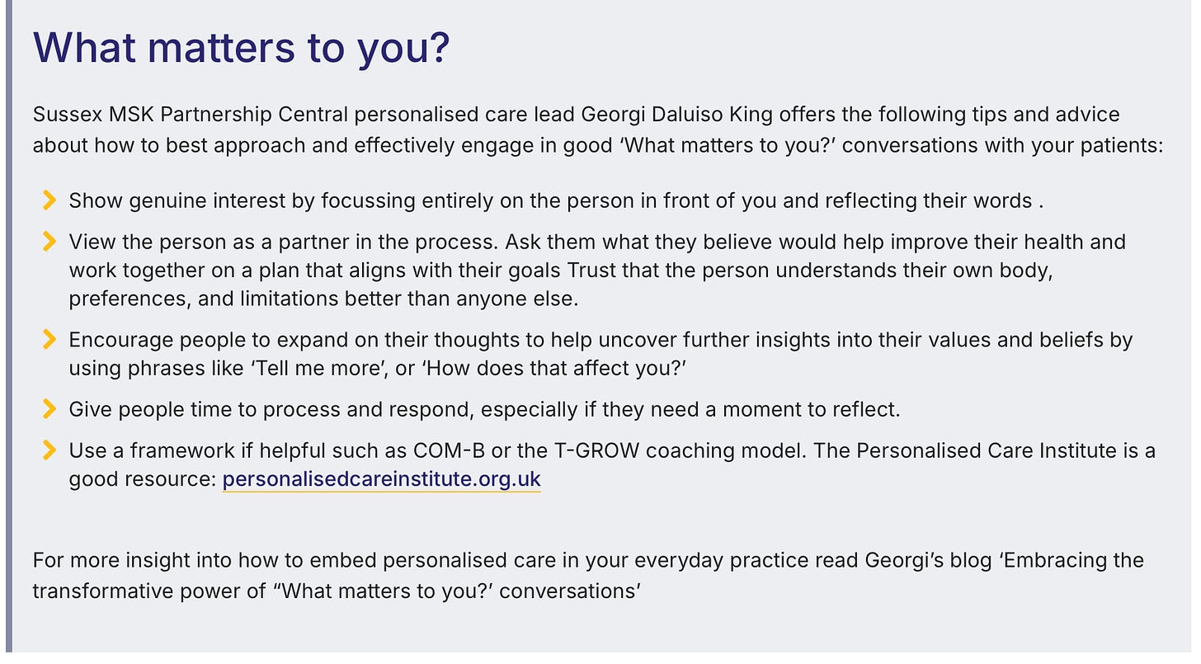Screen dimensions: 1201x664
Task: Click the name 'Georgi Daluiso King'
Action: point(666,114)
